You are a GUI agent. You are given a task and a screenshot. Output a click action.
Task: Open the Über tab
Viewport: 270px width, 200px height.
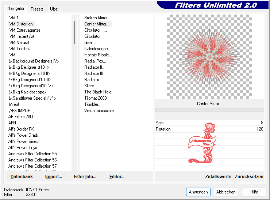(54, 9)
